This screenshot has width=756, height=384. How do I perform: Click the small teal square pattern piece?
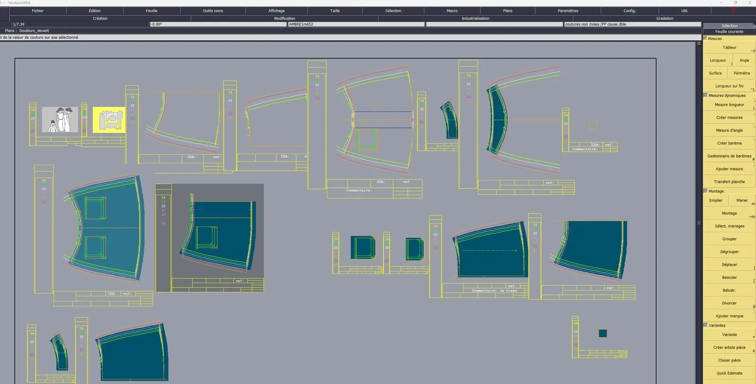(602, 333)
